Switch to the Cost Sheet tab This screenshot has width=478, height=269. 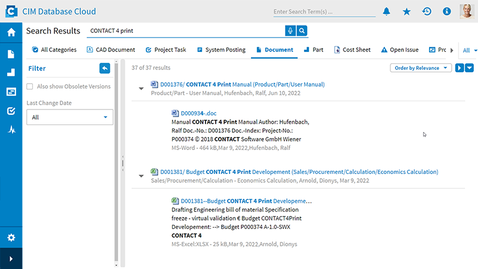tap(352, 50)
